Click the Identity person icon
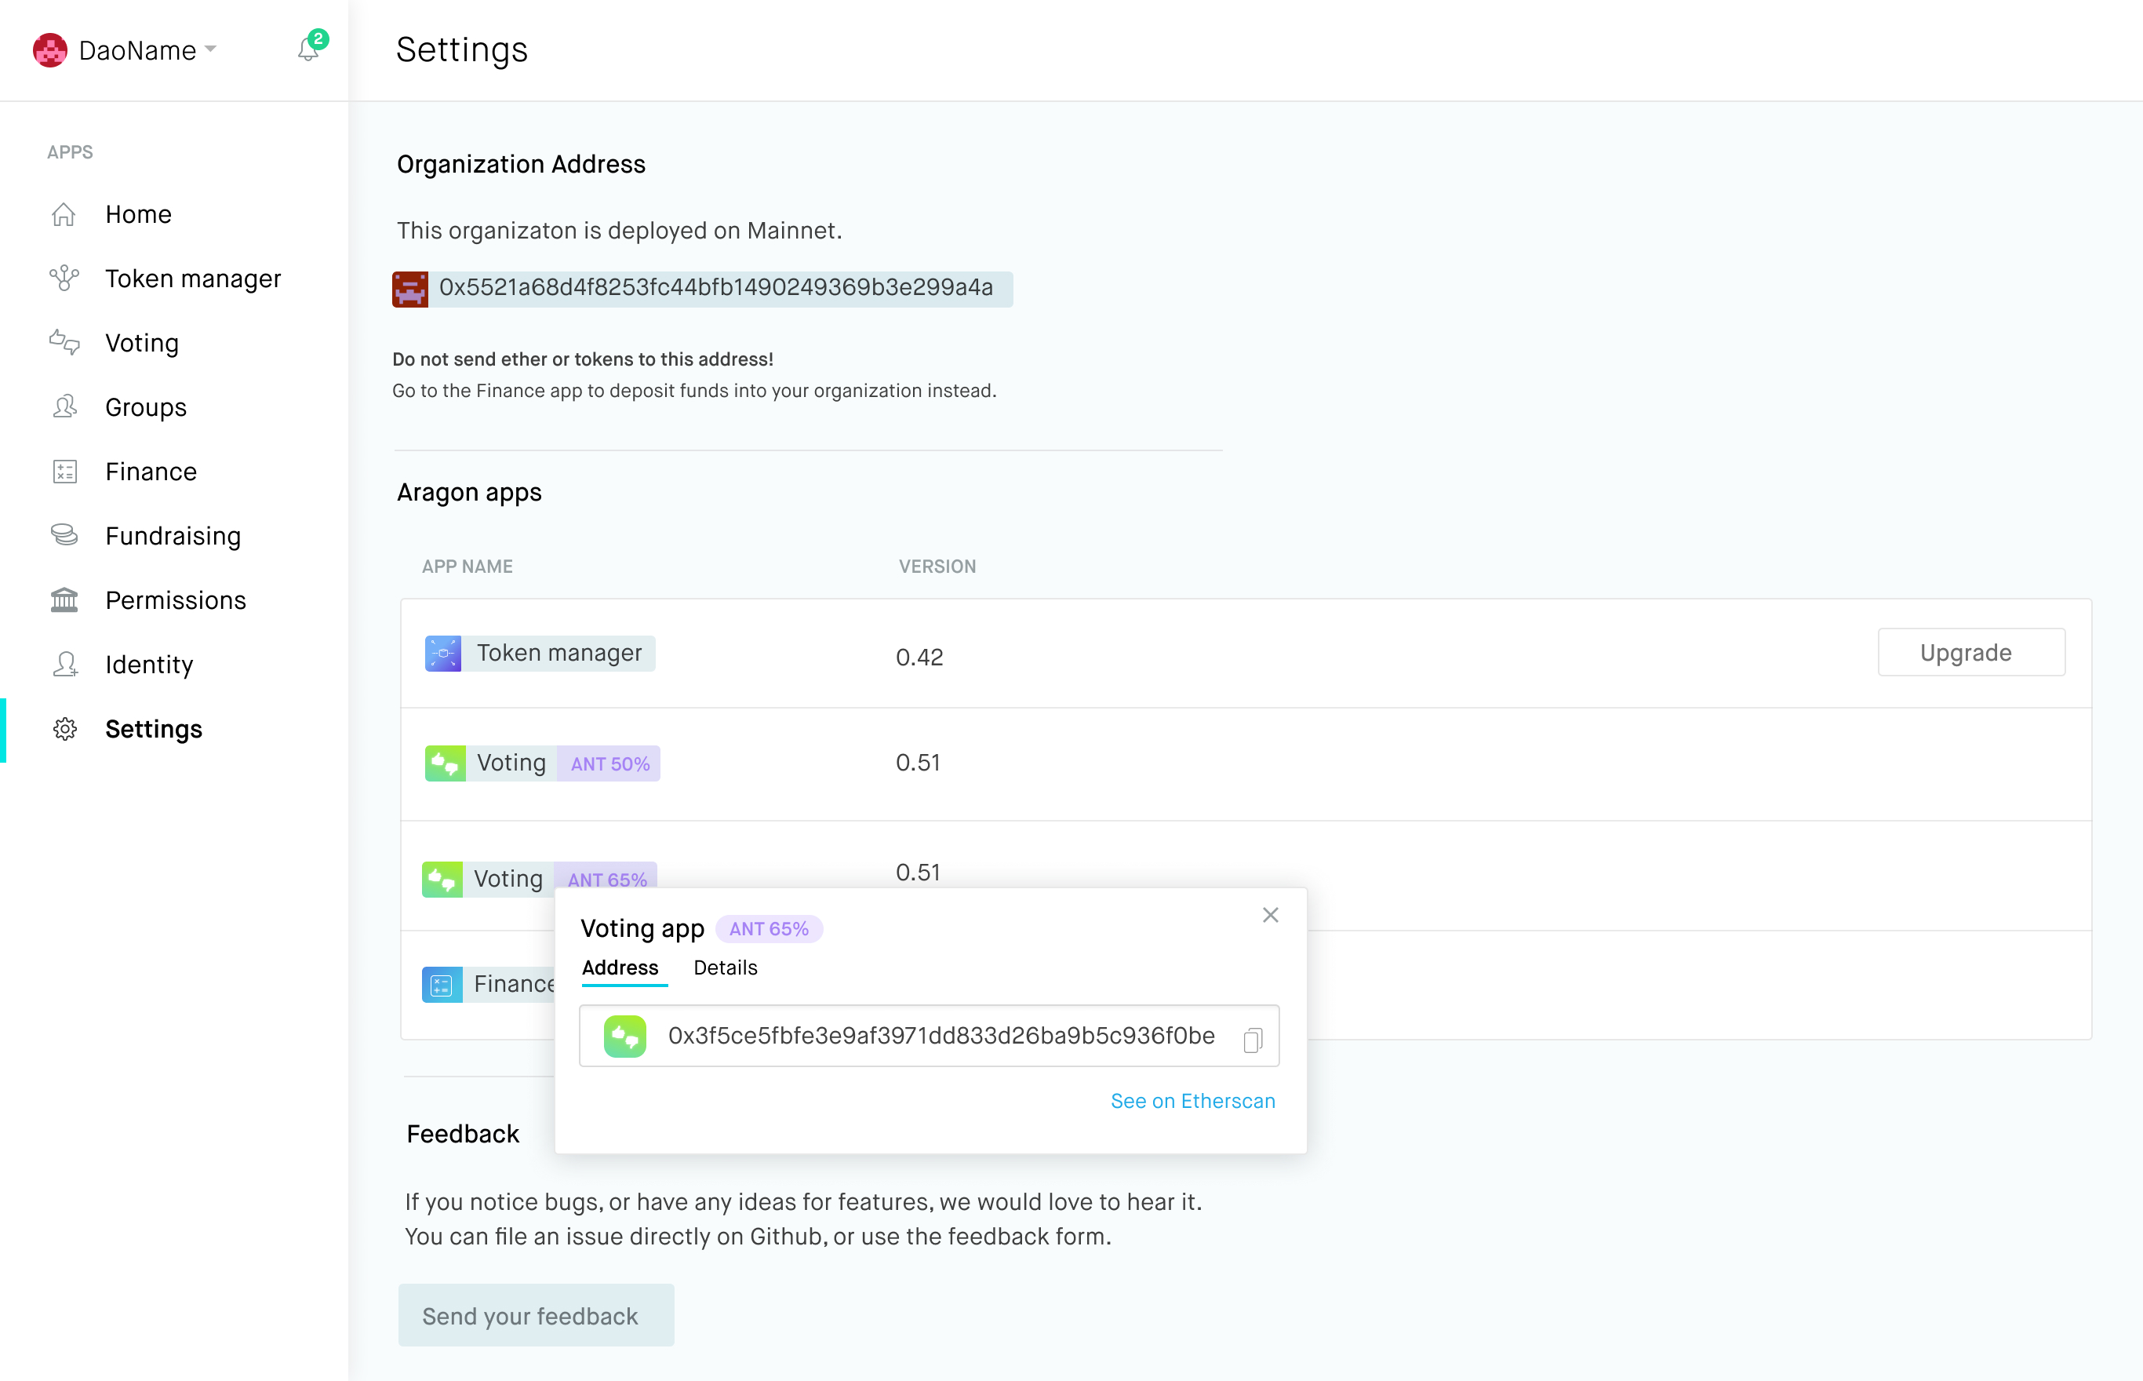 click(64, 665)
